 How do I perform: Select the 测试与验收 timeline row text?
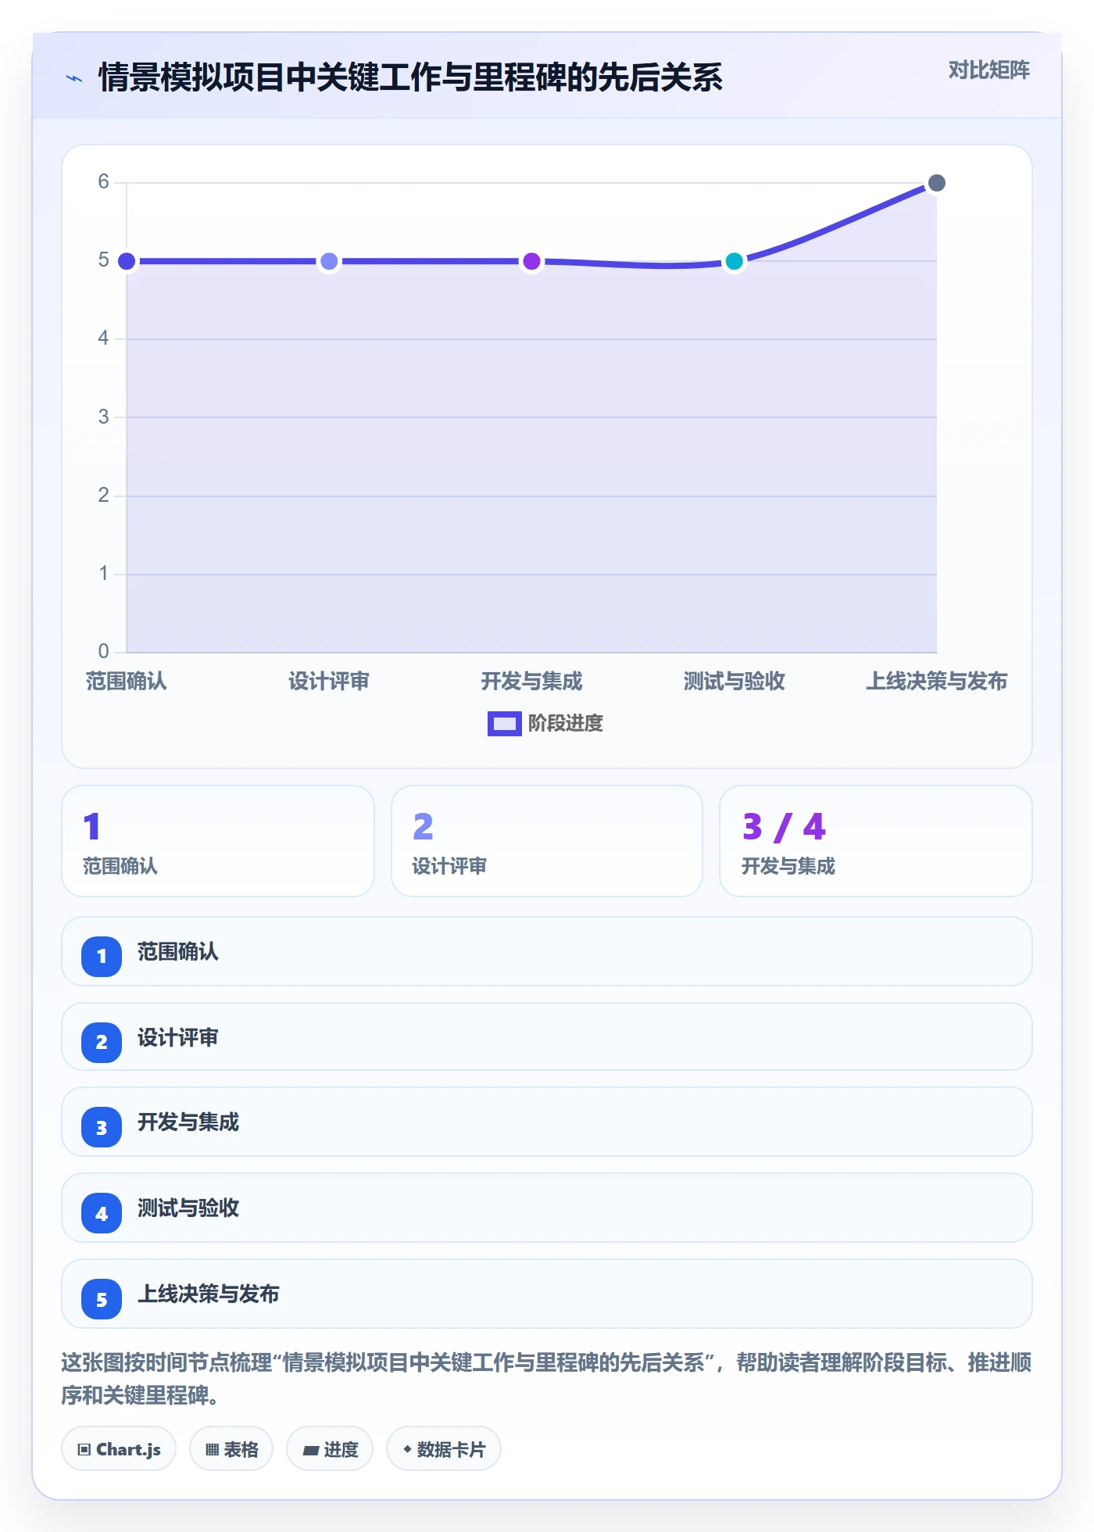pos(188,1208)
